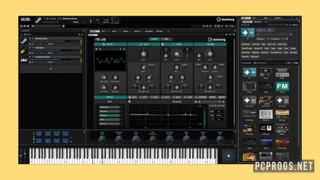Select Compressor in the effects rack
320x180 pixels.
coord(109,107)
